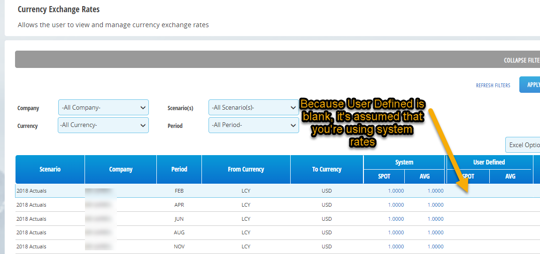The image size is (540, 254).
Task: Click System AVG rate 1.0000 in JUN row
Action: 436,219
